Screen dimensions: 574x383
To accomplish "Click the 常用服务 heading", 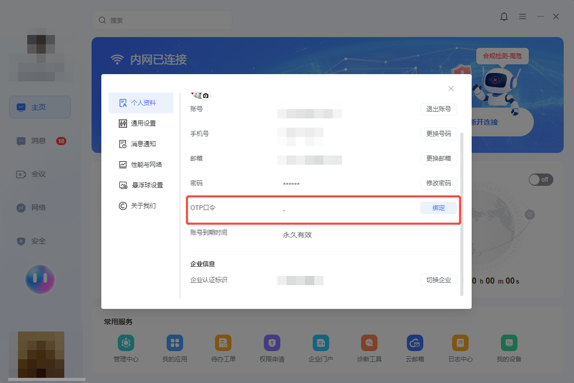I will pyautogui.click(x=118, y=322).
